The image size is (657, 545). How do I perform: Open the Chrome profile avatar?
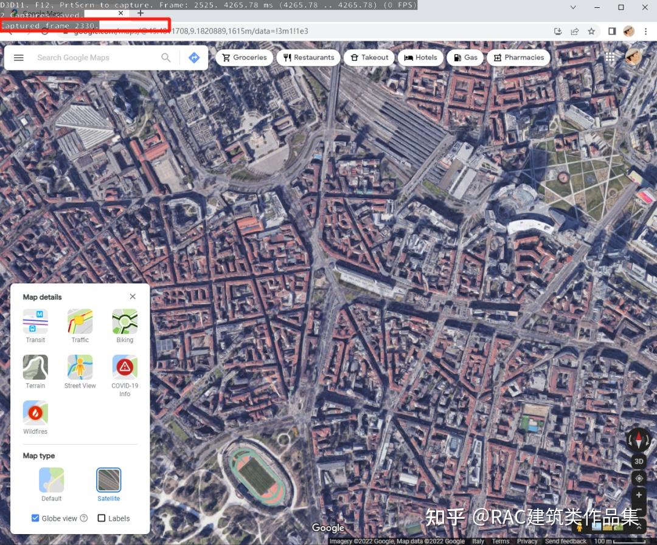[x=628, y=32]
